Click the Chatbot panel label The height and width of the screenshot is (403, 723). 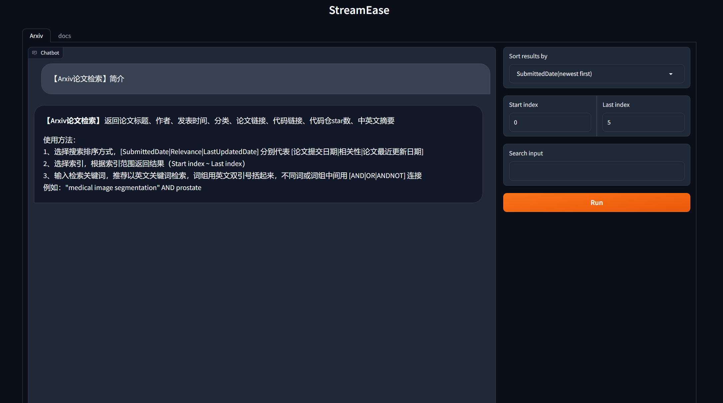coord(50,53)
